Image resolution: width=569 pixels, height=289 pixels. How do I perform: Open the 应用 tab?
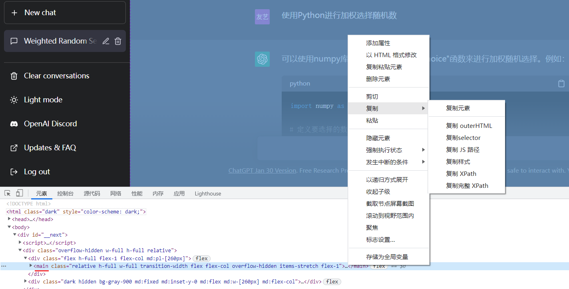pyautogui.click(x=179, y=193)
